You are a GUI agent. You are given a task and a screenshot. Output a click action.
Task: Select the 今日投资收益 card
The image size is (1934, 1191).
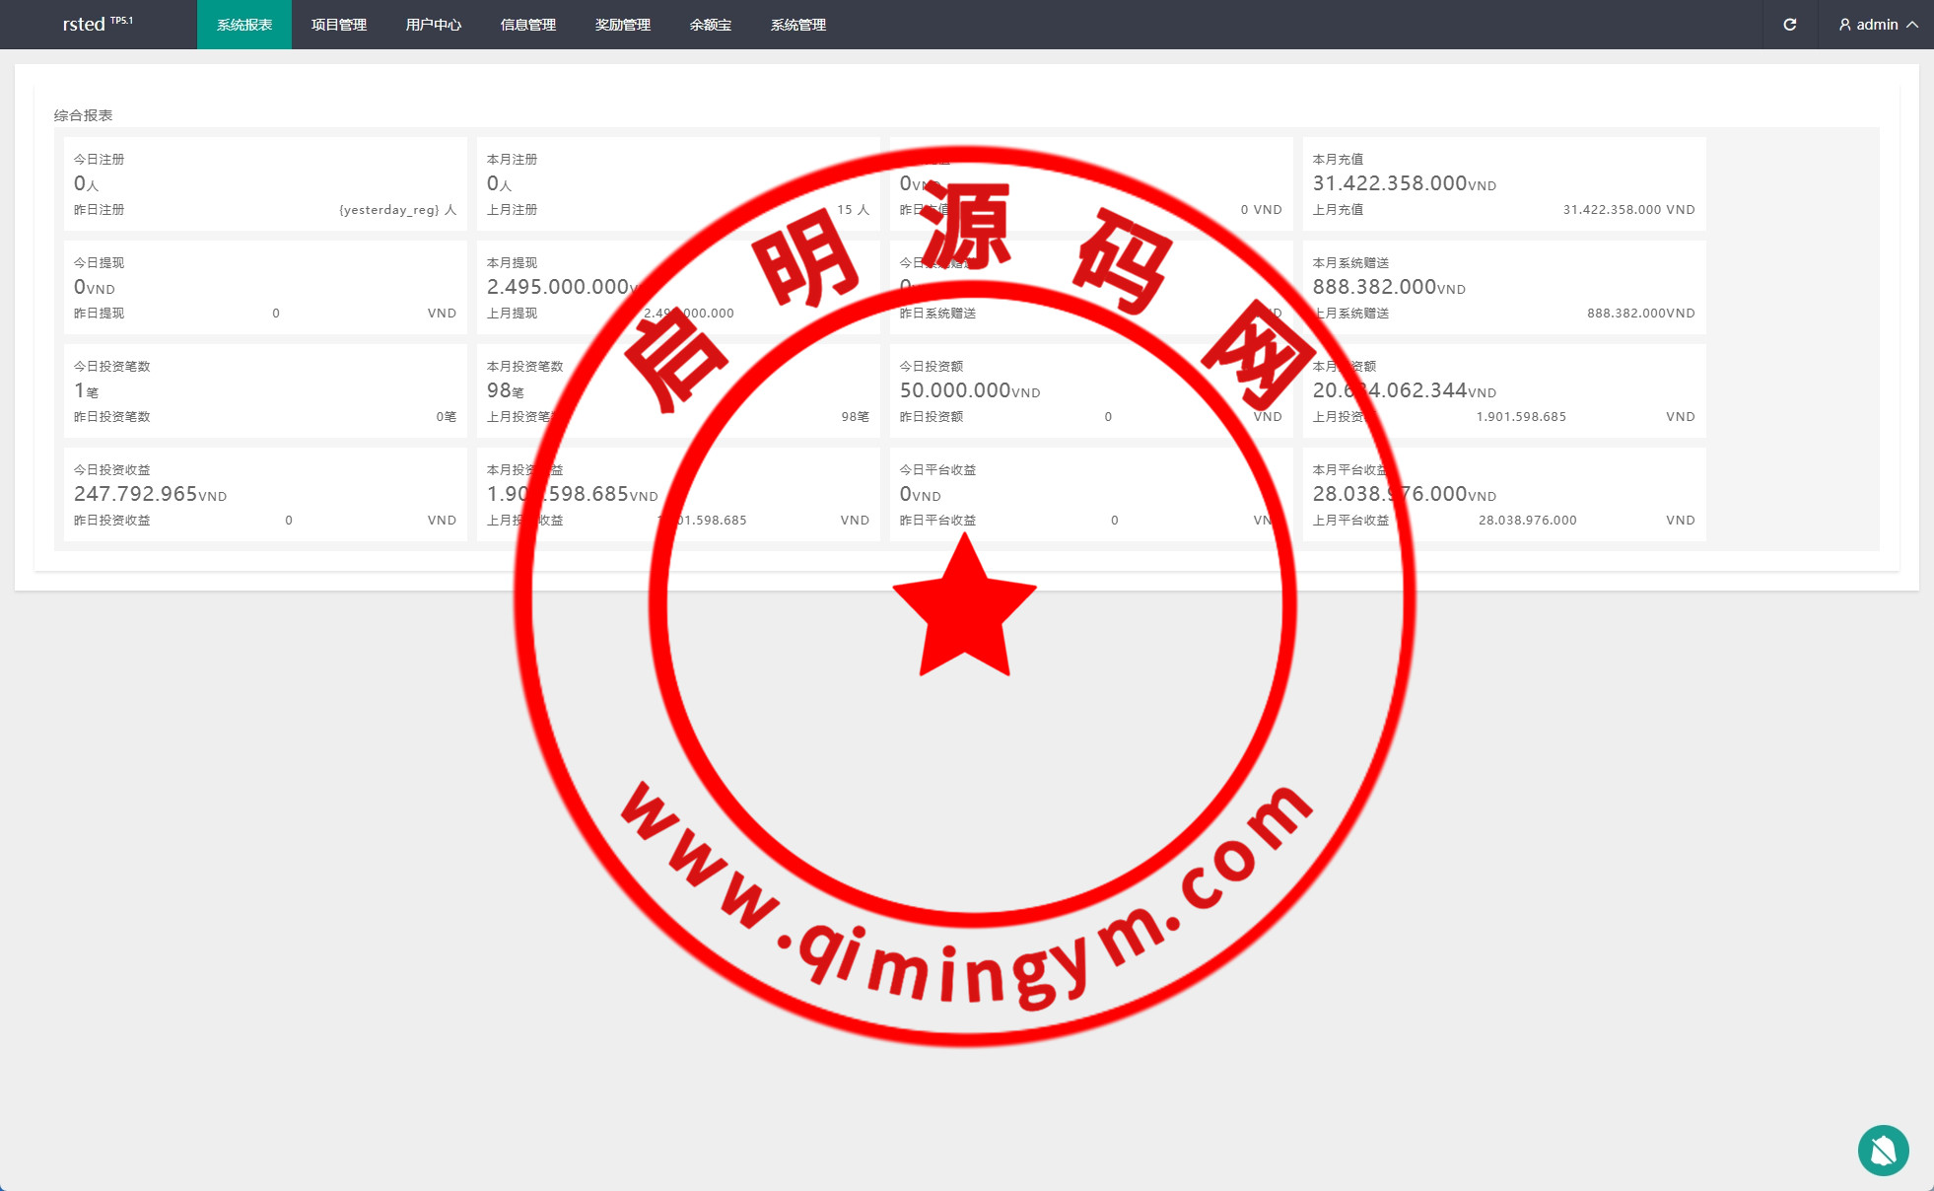click(265, 495)
